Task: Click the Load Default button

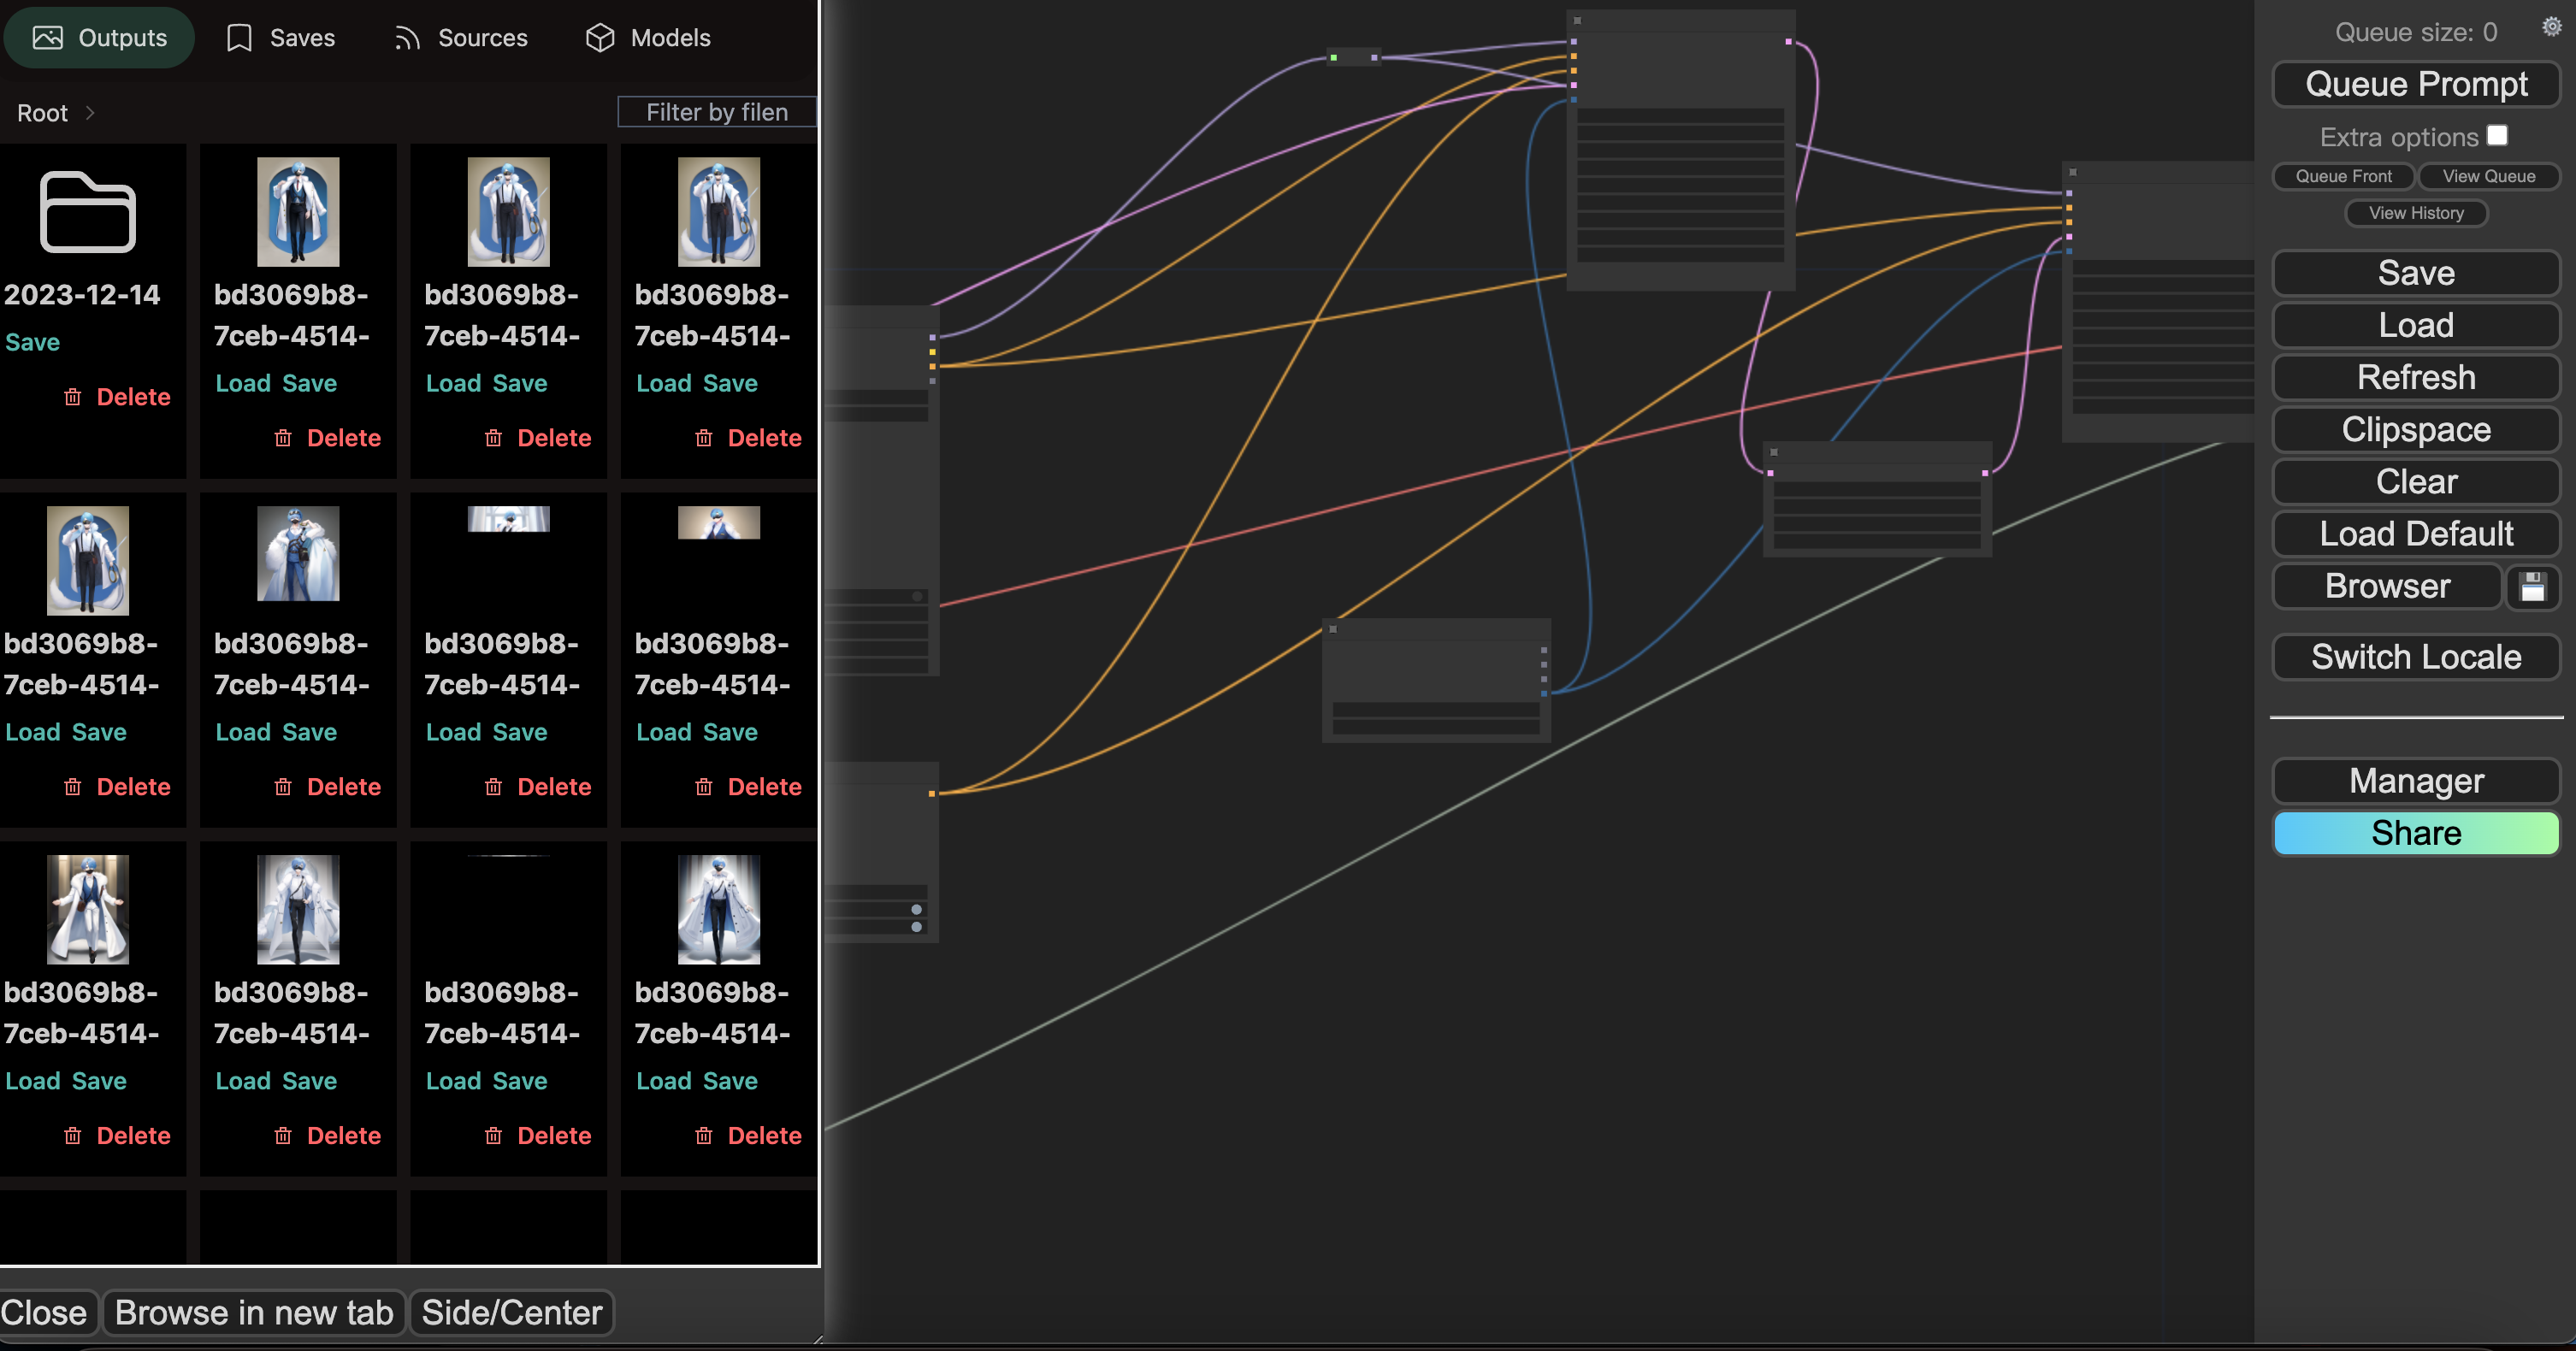Action: (2415, 534)
